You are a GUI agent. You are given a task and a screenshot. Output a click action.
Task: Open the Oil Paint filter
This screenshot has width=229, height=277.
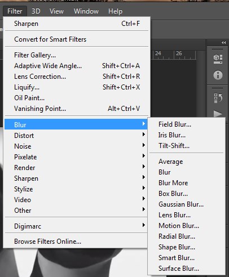(77, 98)
